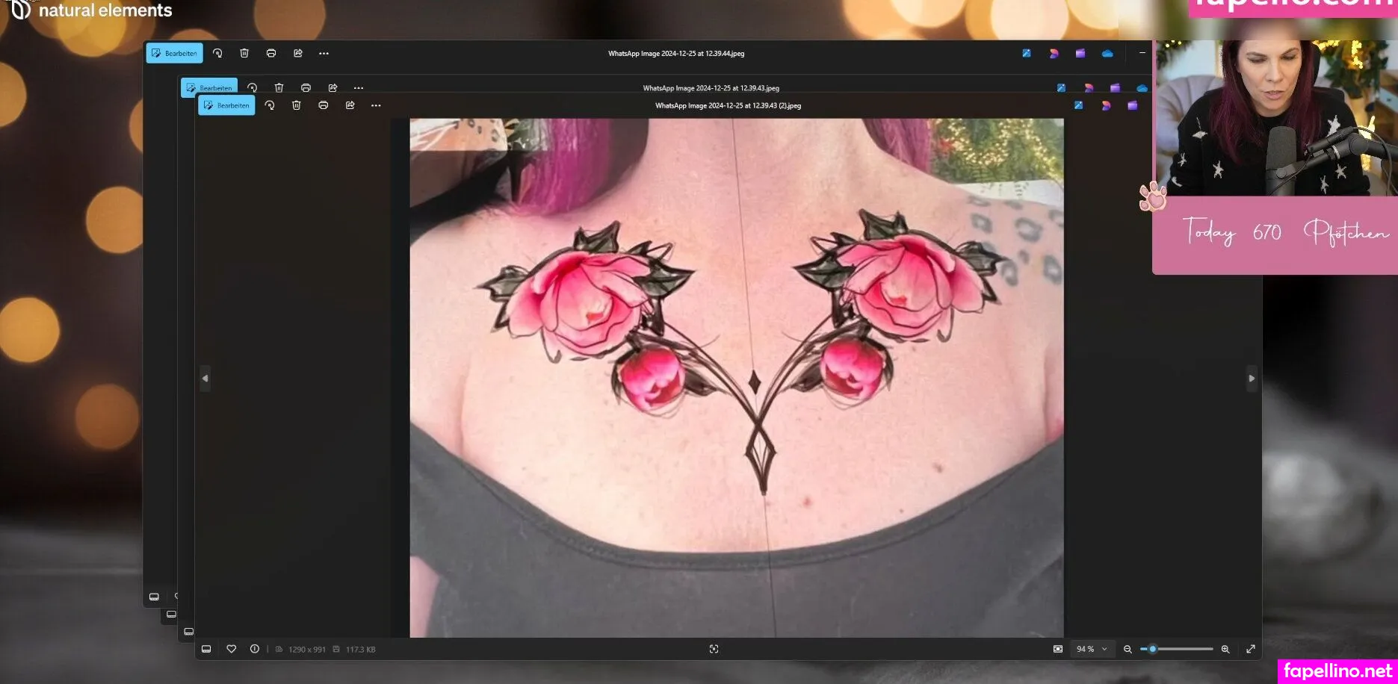Delete the frontmost image with the trash icon
The image size is (1398, 684).
pyautogui.click(x=297, y=106)
